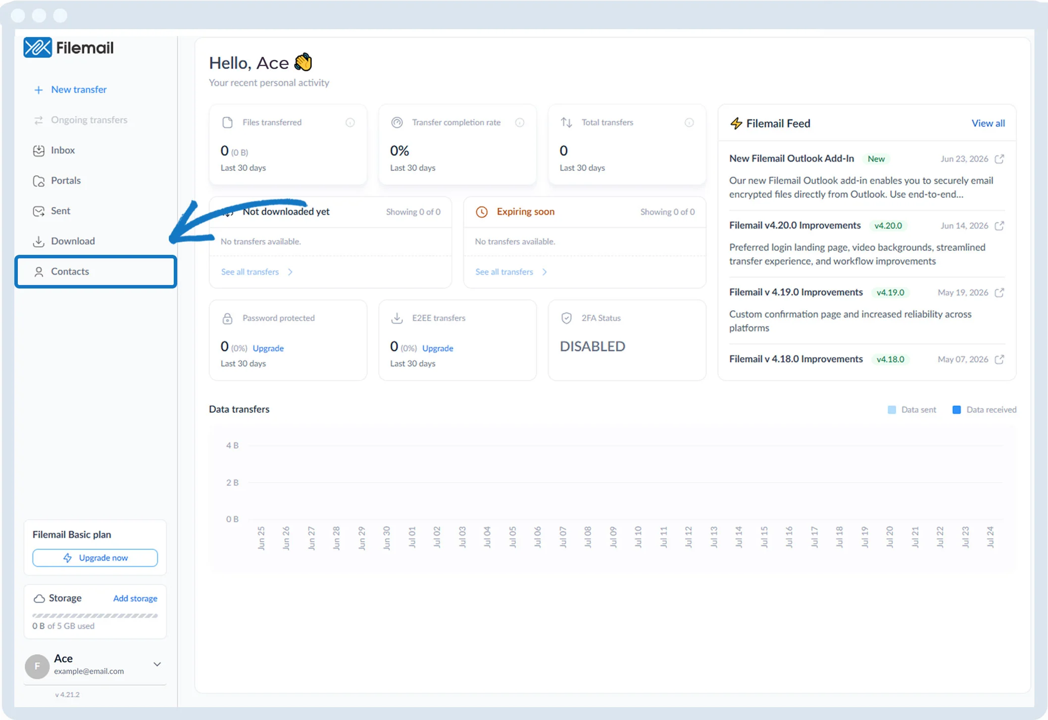The width and height of the screenshot is (1048, 720).
Task: Click the Filemail Feed lightning bolt icon
Action: (x=736, y=123)
